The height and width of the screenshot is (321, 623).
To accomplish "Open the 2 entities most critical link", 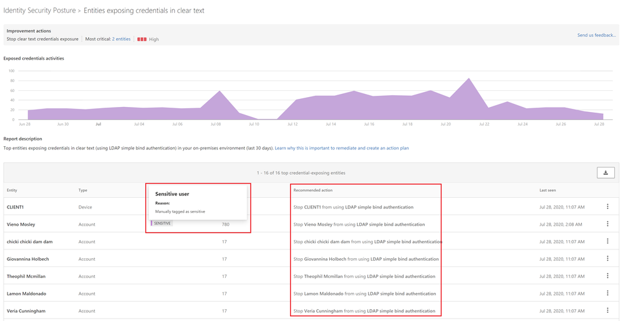I will 121,39.
